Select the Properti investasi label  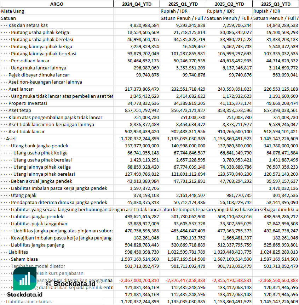(x=28, y=103)
